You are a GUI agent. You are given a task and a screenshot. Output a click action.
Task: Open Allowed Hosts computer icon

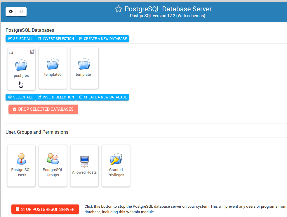coord(84,161)
